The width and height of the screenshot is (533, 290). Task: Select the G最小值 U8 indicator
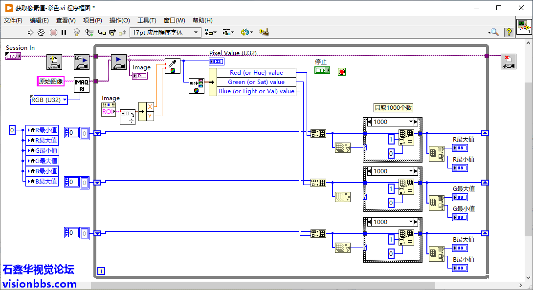pos(460,217)
